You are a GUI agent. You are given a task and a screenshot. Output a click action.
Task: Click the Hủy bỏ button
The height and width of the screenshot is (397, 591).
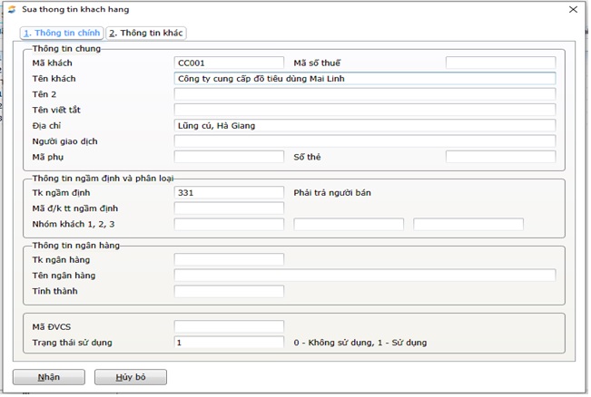130,377
